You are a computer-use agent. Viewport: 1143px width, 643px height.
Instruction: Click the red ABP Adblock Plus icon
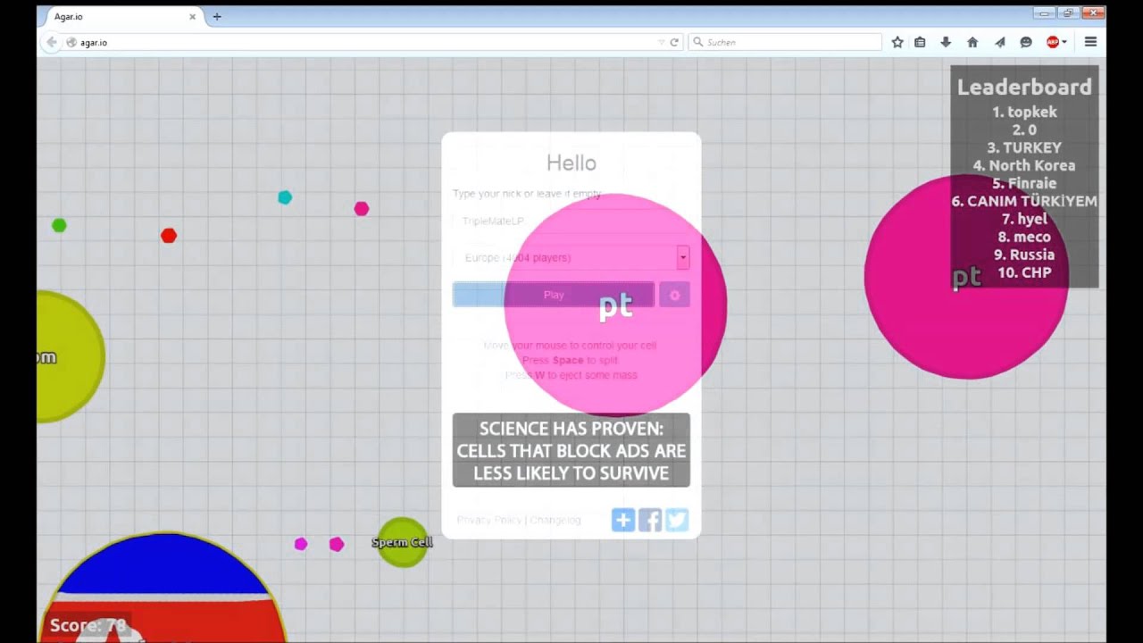tap(1053, 42)
